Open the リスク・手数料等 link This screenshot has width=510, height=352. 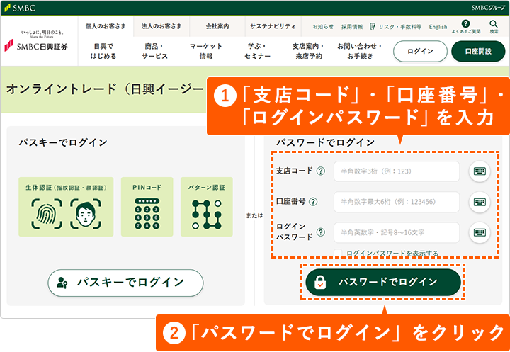tap(400, 27)
